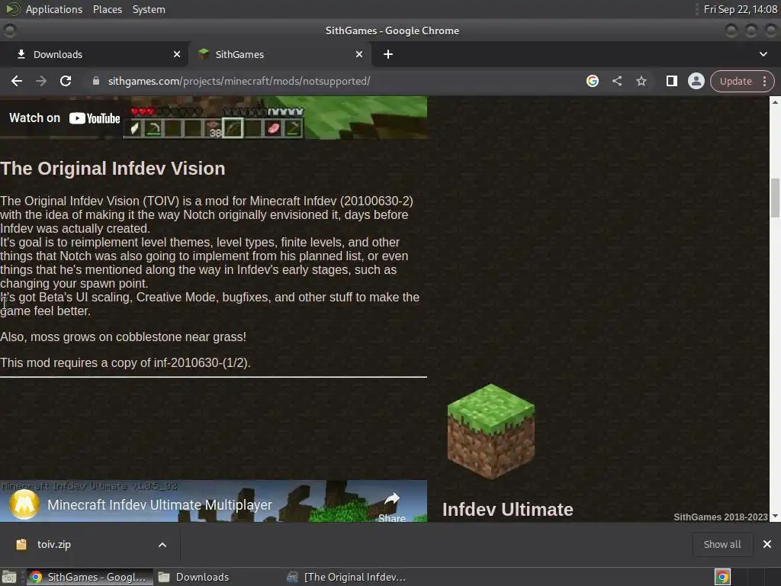
Task: Click the address bar URL
Action: [x=239, y=81]
